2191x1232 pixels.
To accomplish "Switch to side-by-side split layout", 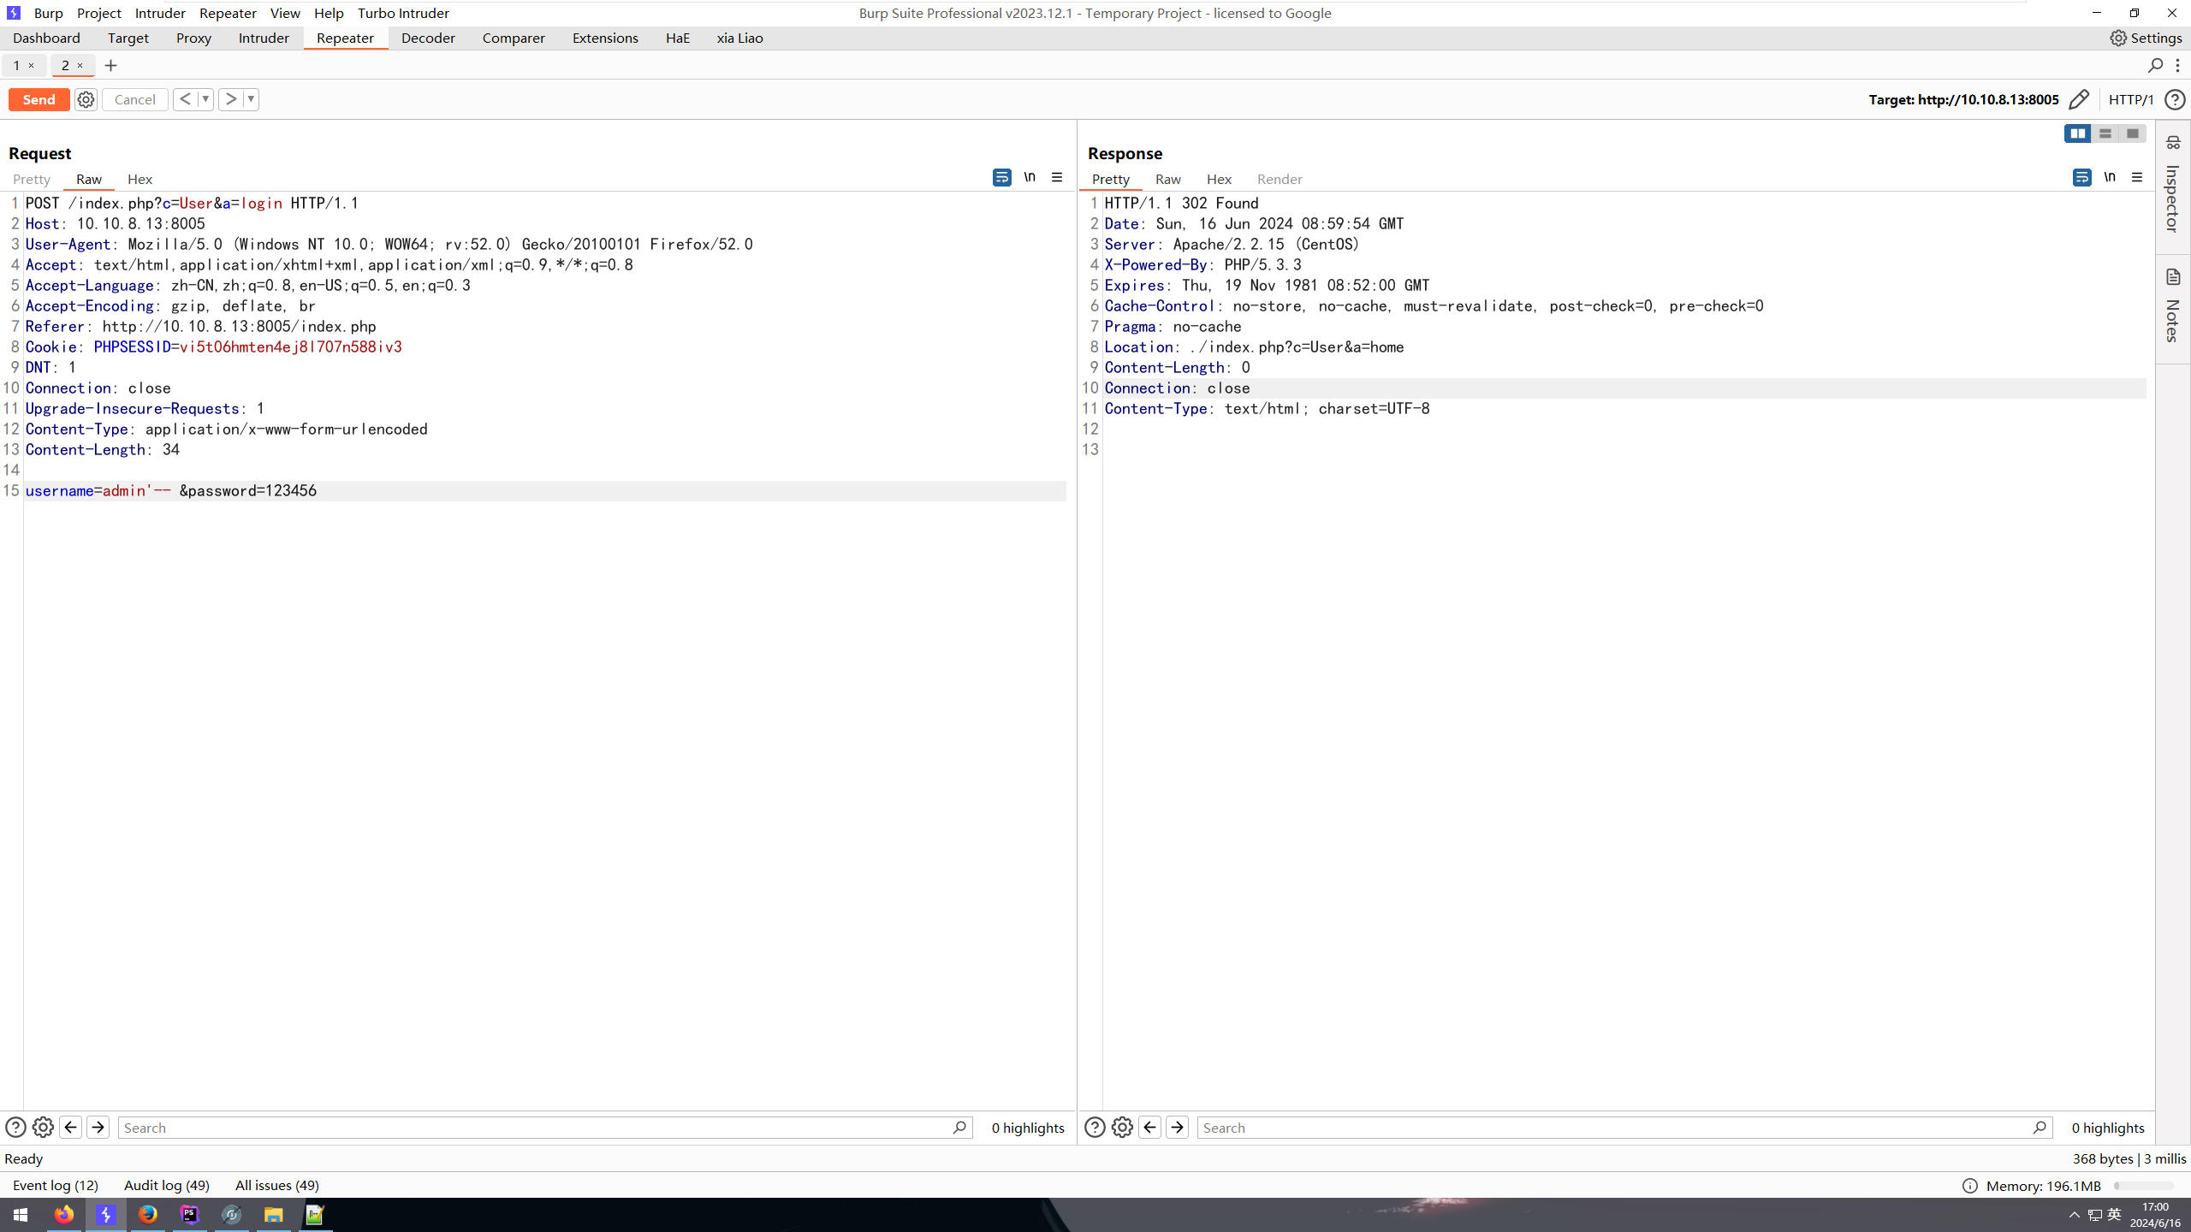I will click(2078, 133).
